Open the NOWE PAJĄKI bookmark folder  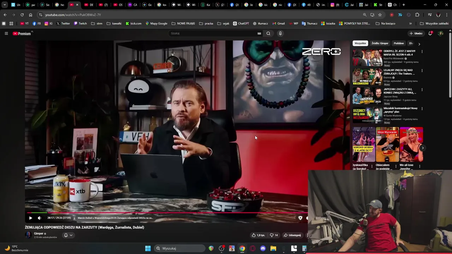coord(183,24)
